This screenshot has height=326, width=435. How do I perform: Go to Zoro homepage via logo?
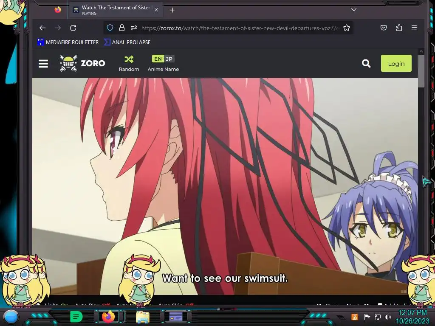(x=82, y=63)
